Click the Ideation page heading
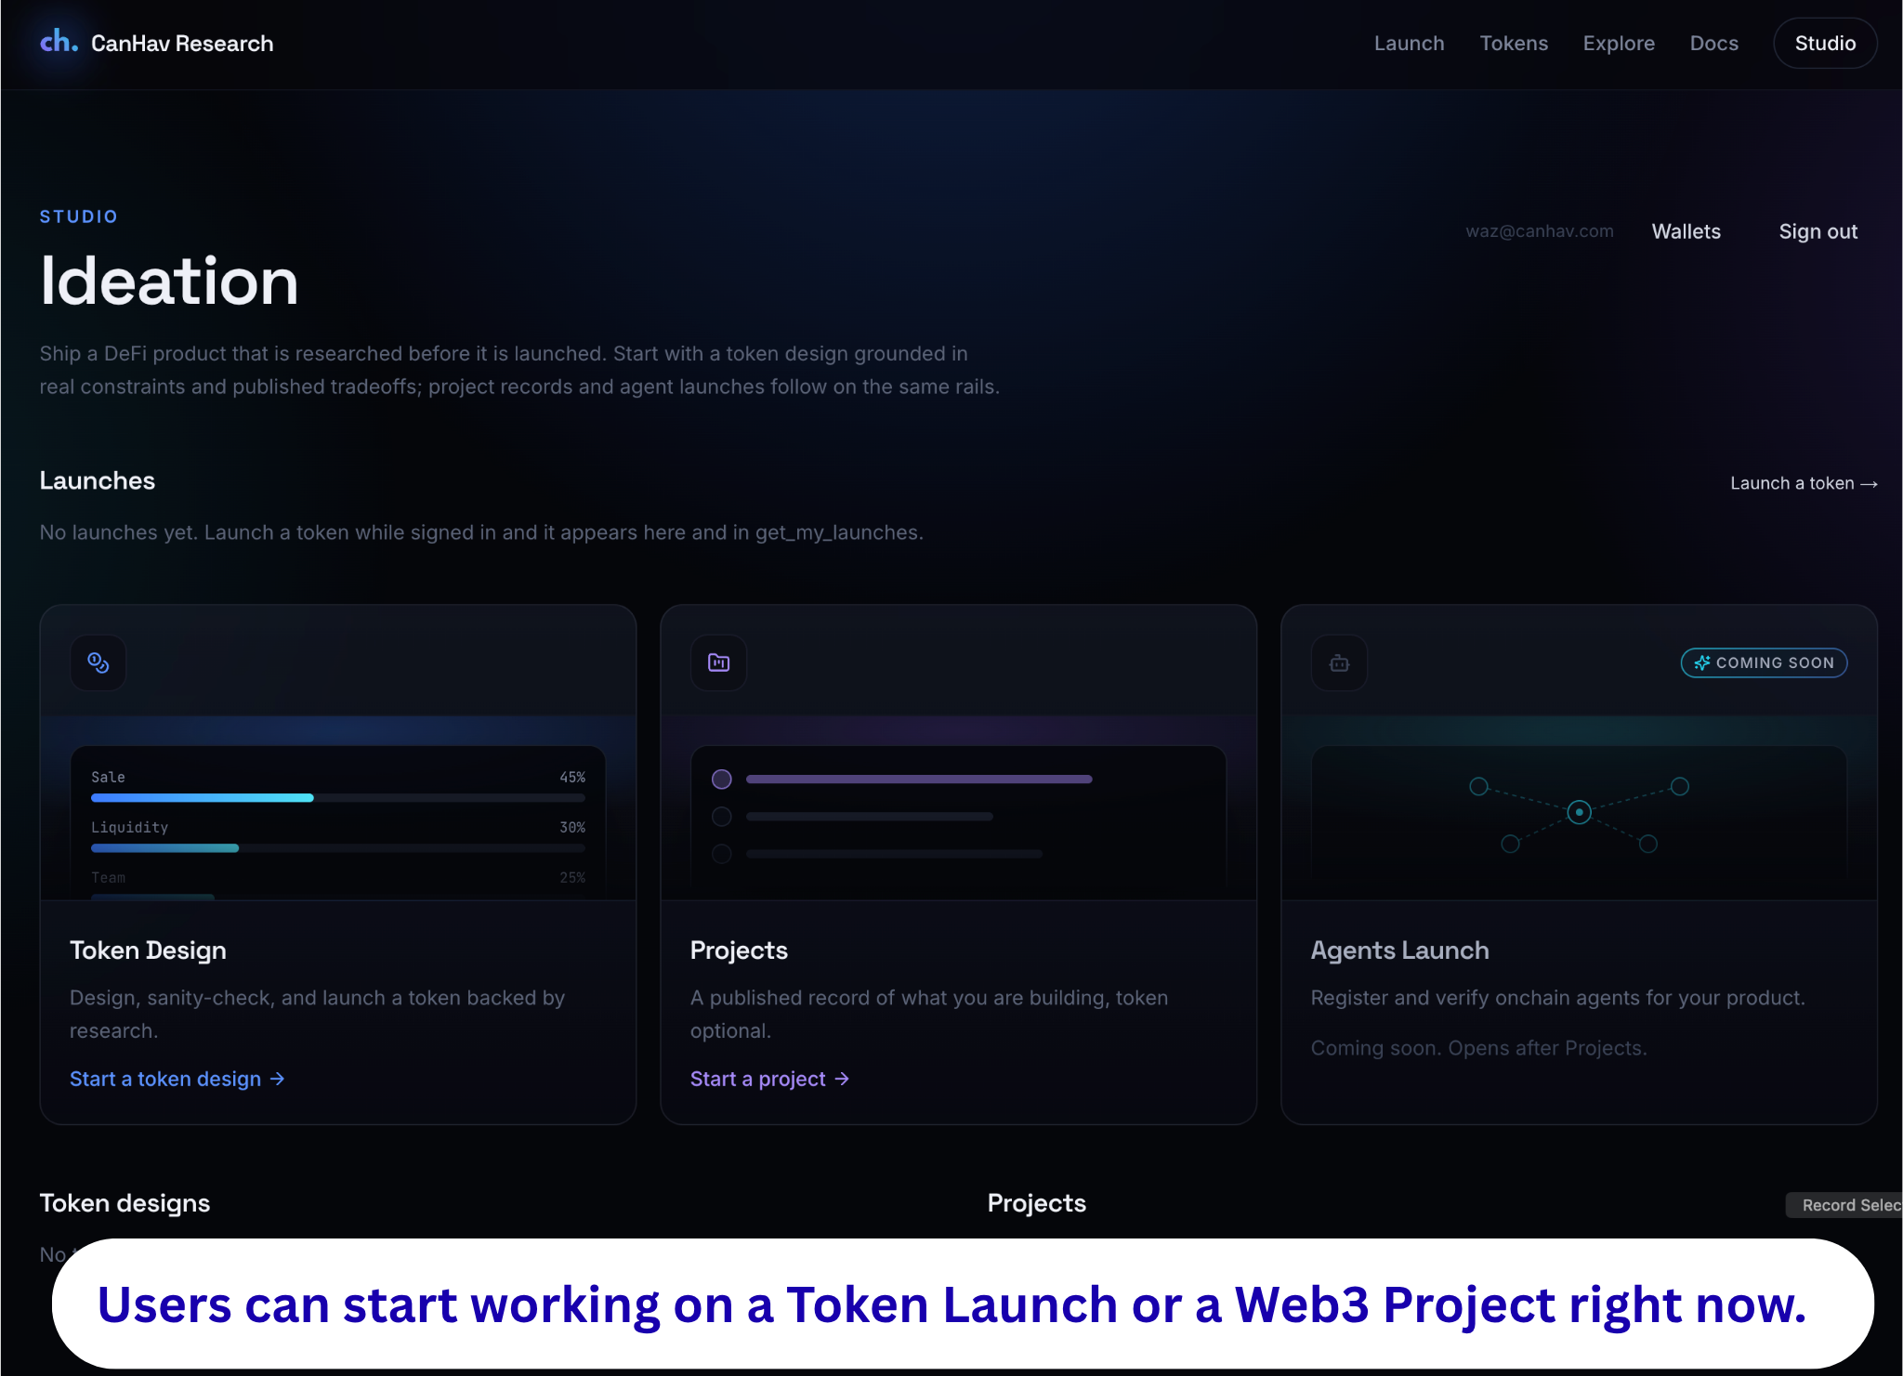The height and width of the screenshot is (1376, 1903). click(x=169, y=281)
